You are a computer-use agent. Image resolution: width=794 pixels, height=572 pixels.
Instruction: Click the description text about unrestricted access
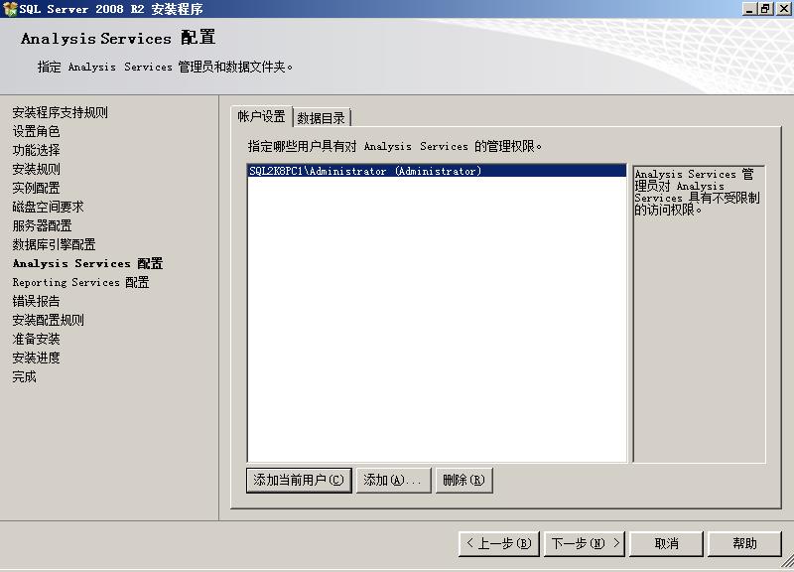(x=697, y=192)
